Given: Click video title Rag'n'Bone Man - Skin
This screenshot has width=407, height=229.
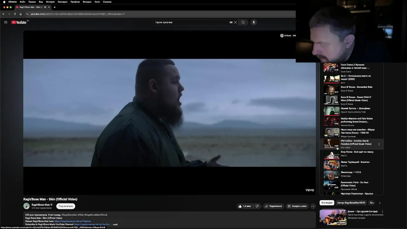Looking at the screenshot, I should click(x=50, y=199).
